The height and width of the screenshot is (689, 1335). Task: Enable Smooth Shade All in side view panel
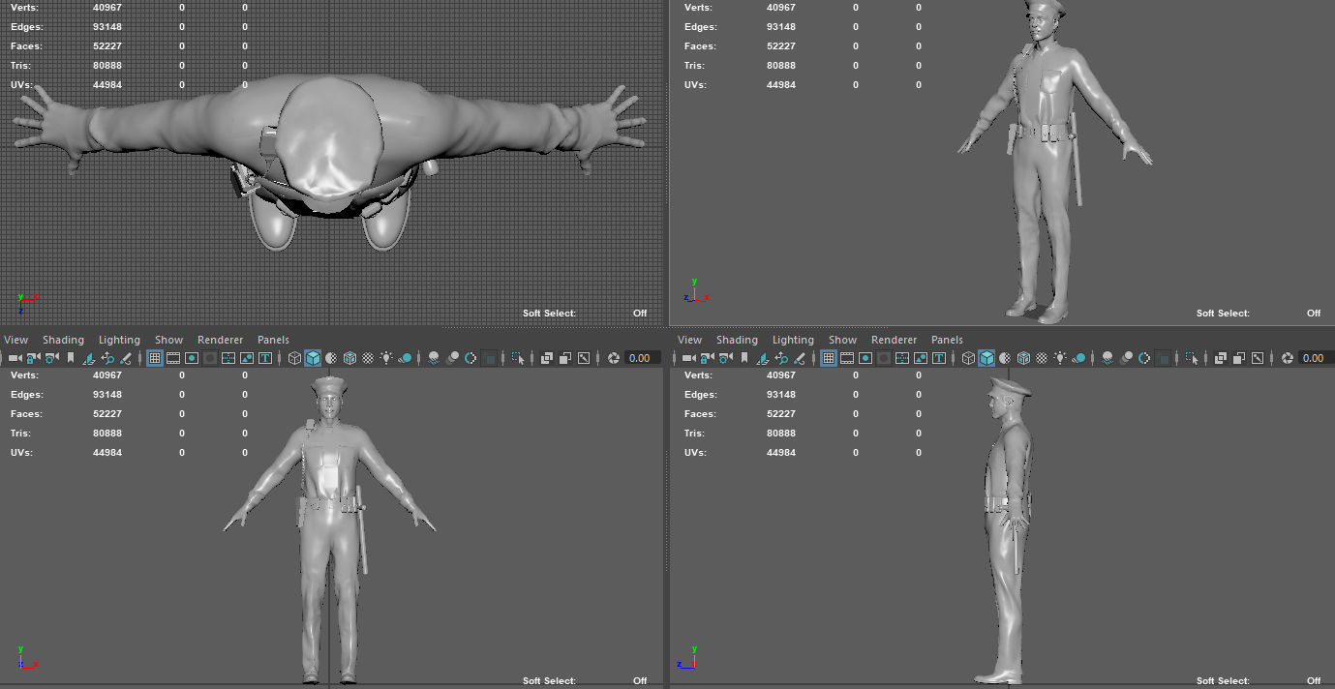point(986,358)
